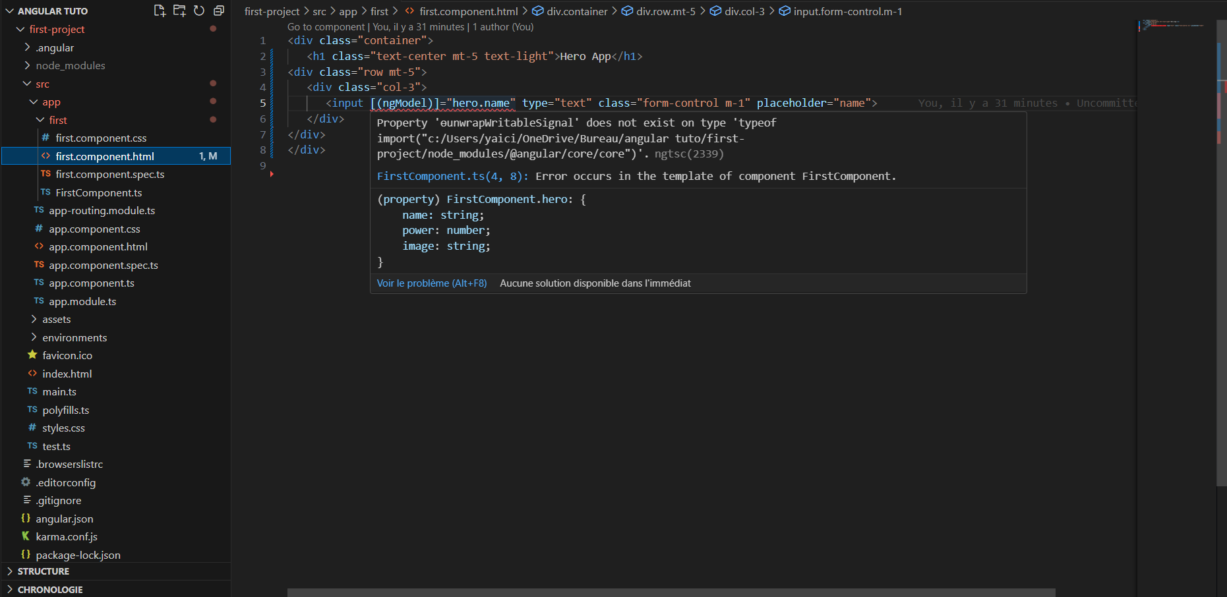This screenshot has width=1227, height=597.
Task: Open favicon.ico with star icon
Action: 67,355
